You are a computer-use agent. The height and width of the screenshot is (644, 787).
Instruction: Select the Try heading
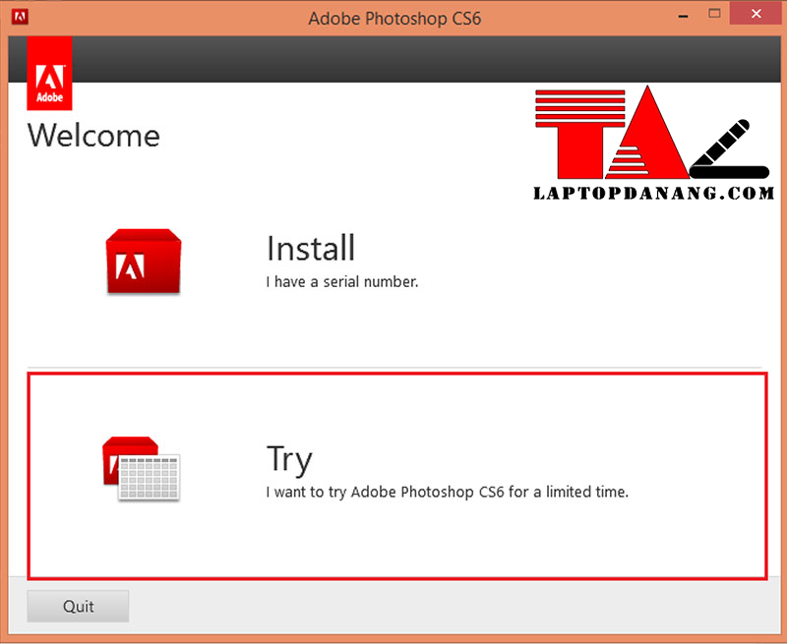coord(289,459)
